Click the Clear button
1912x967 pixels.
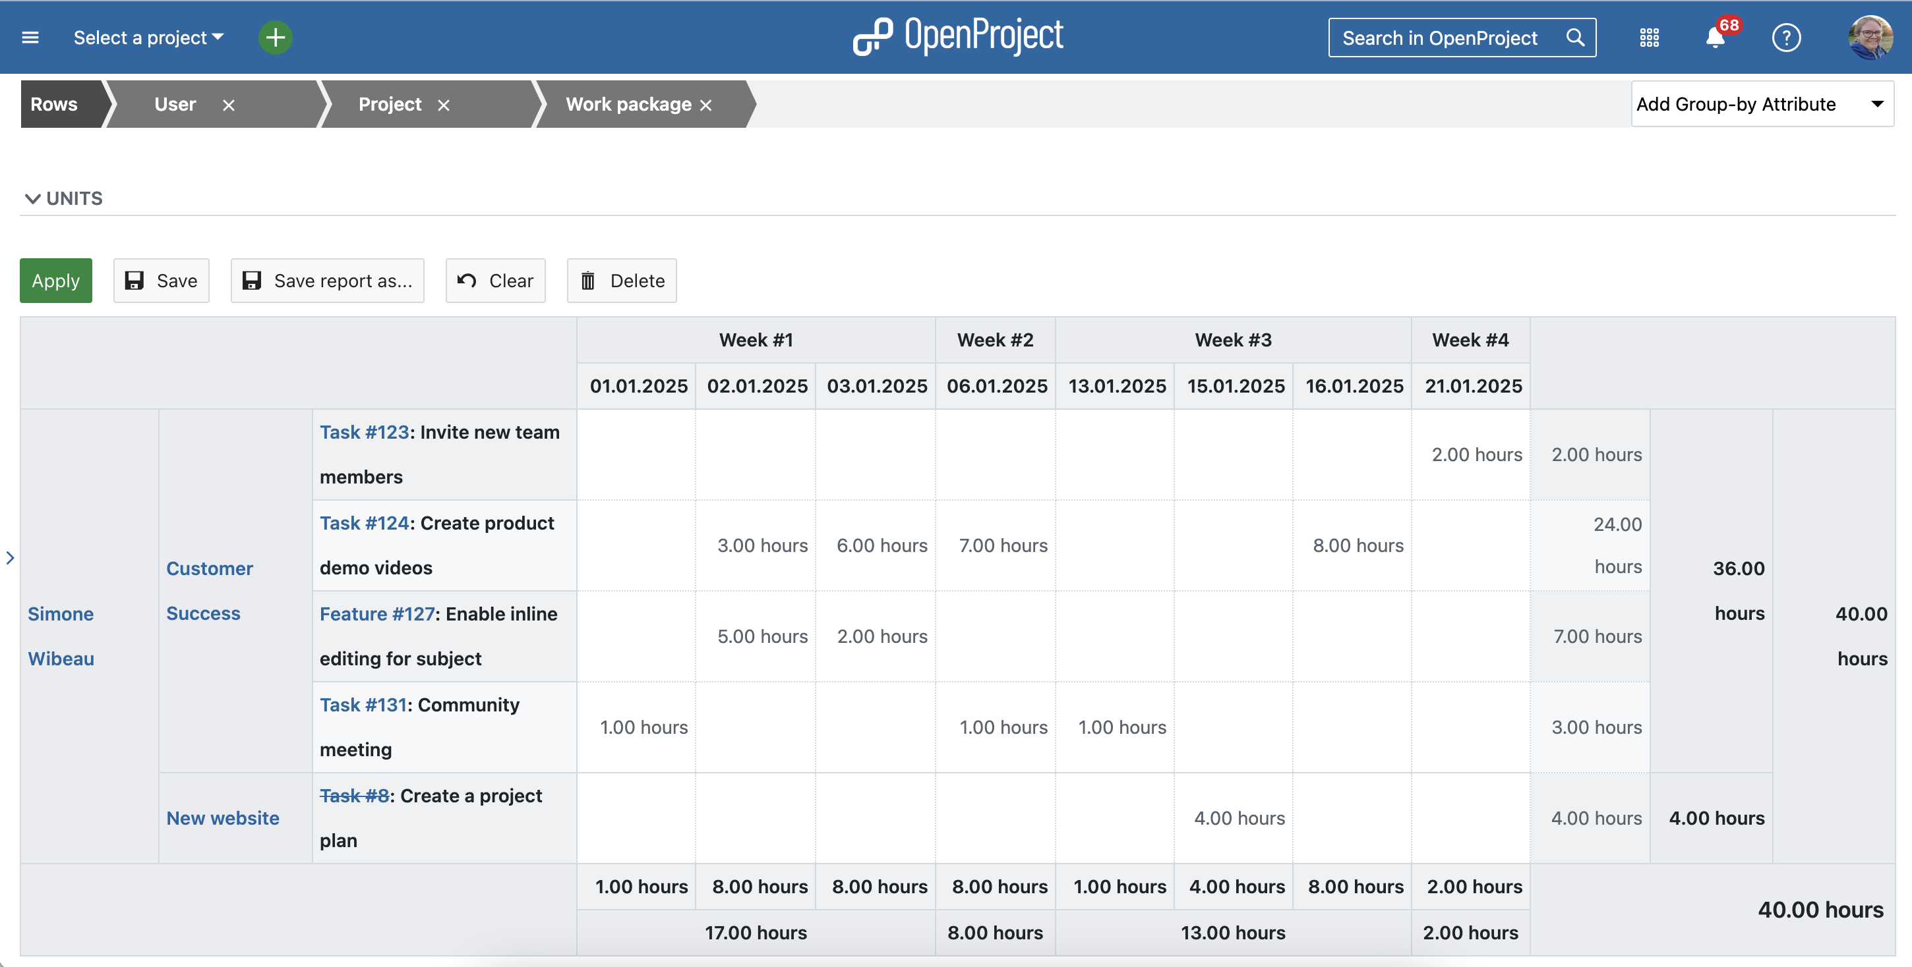click(495, 281)
